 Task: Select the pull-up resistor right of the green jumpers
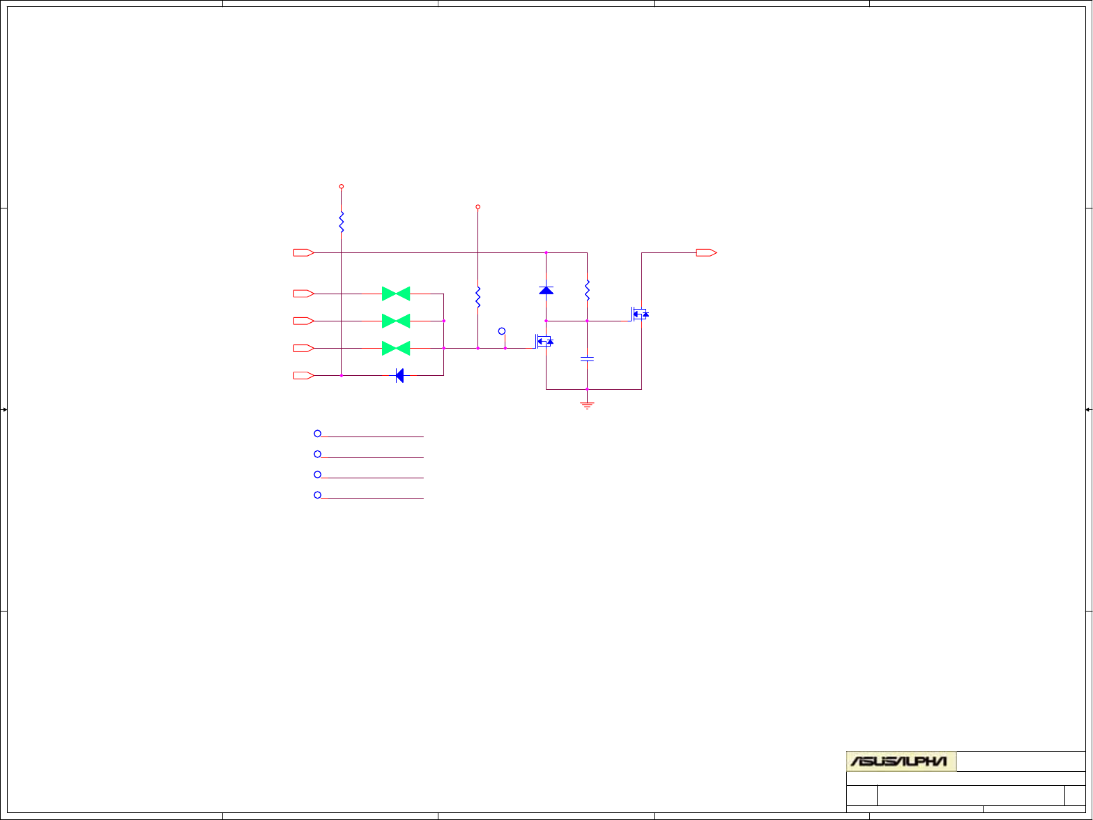tap(478, 297)
